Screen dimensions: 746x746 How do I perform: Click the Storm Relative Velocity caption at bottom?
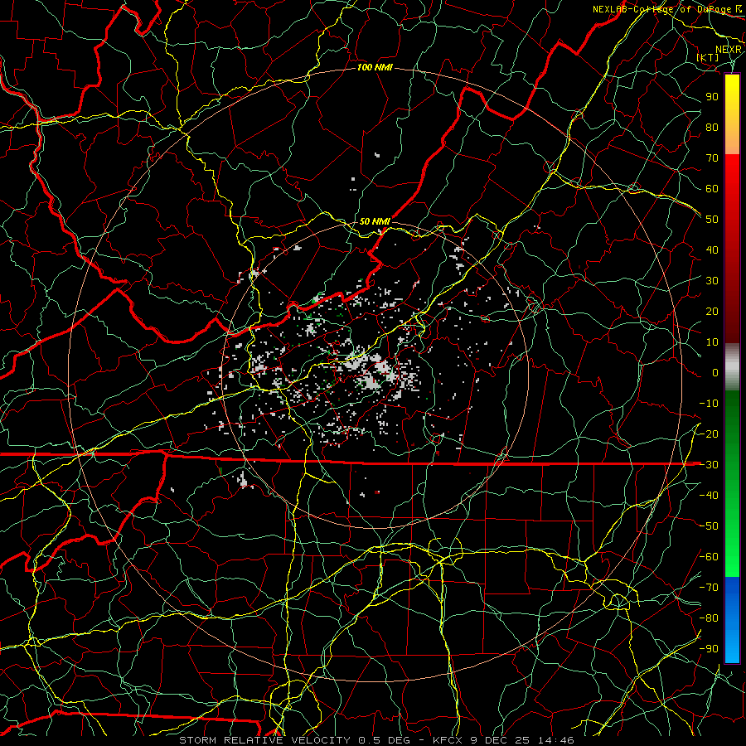376,740
